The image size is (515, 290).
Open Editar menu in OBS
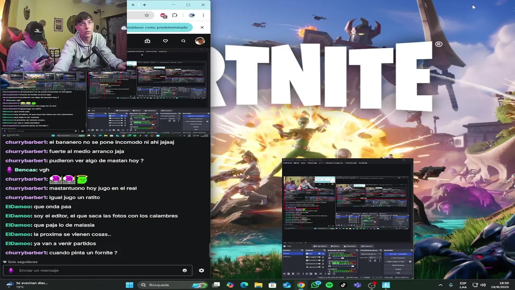coord(297,163)
